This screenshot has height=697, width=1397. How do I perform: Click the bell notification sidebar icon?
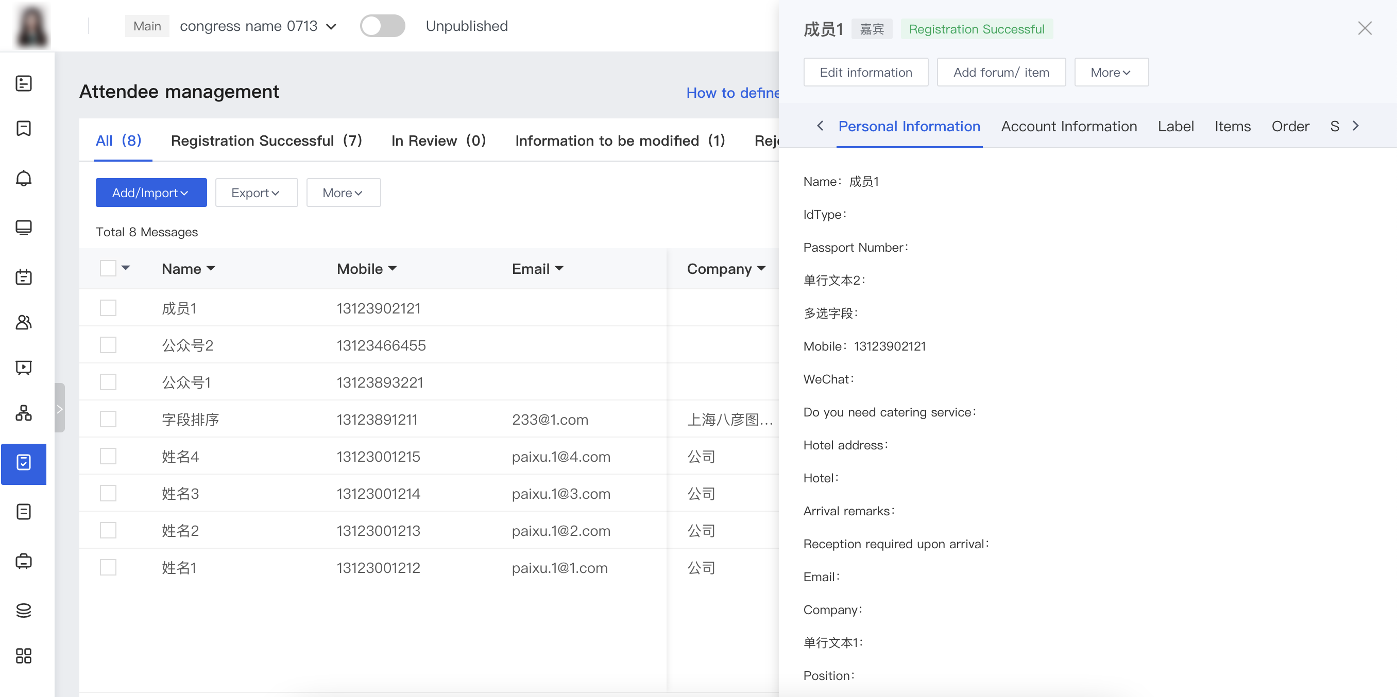[23, 178]
